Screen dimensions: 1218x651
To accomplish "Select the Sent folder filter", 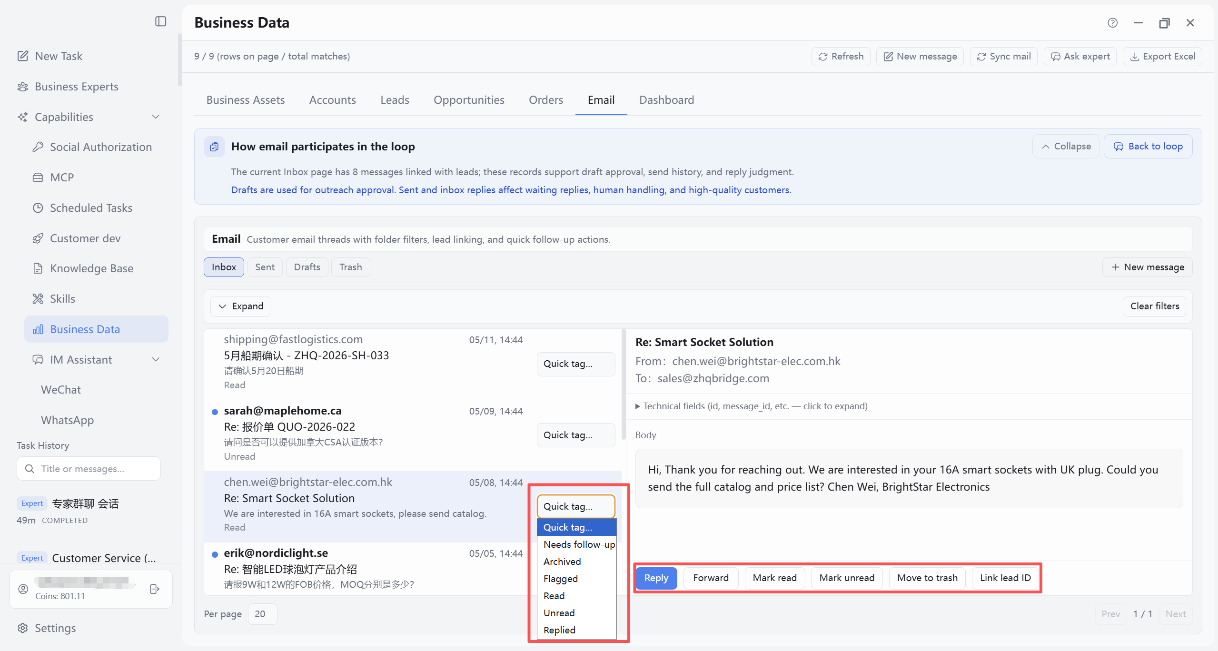I will click(265, 267).
